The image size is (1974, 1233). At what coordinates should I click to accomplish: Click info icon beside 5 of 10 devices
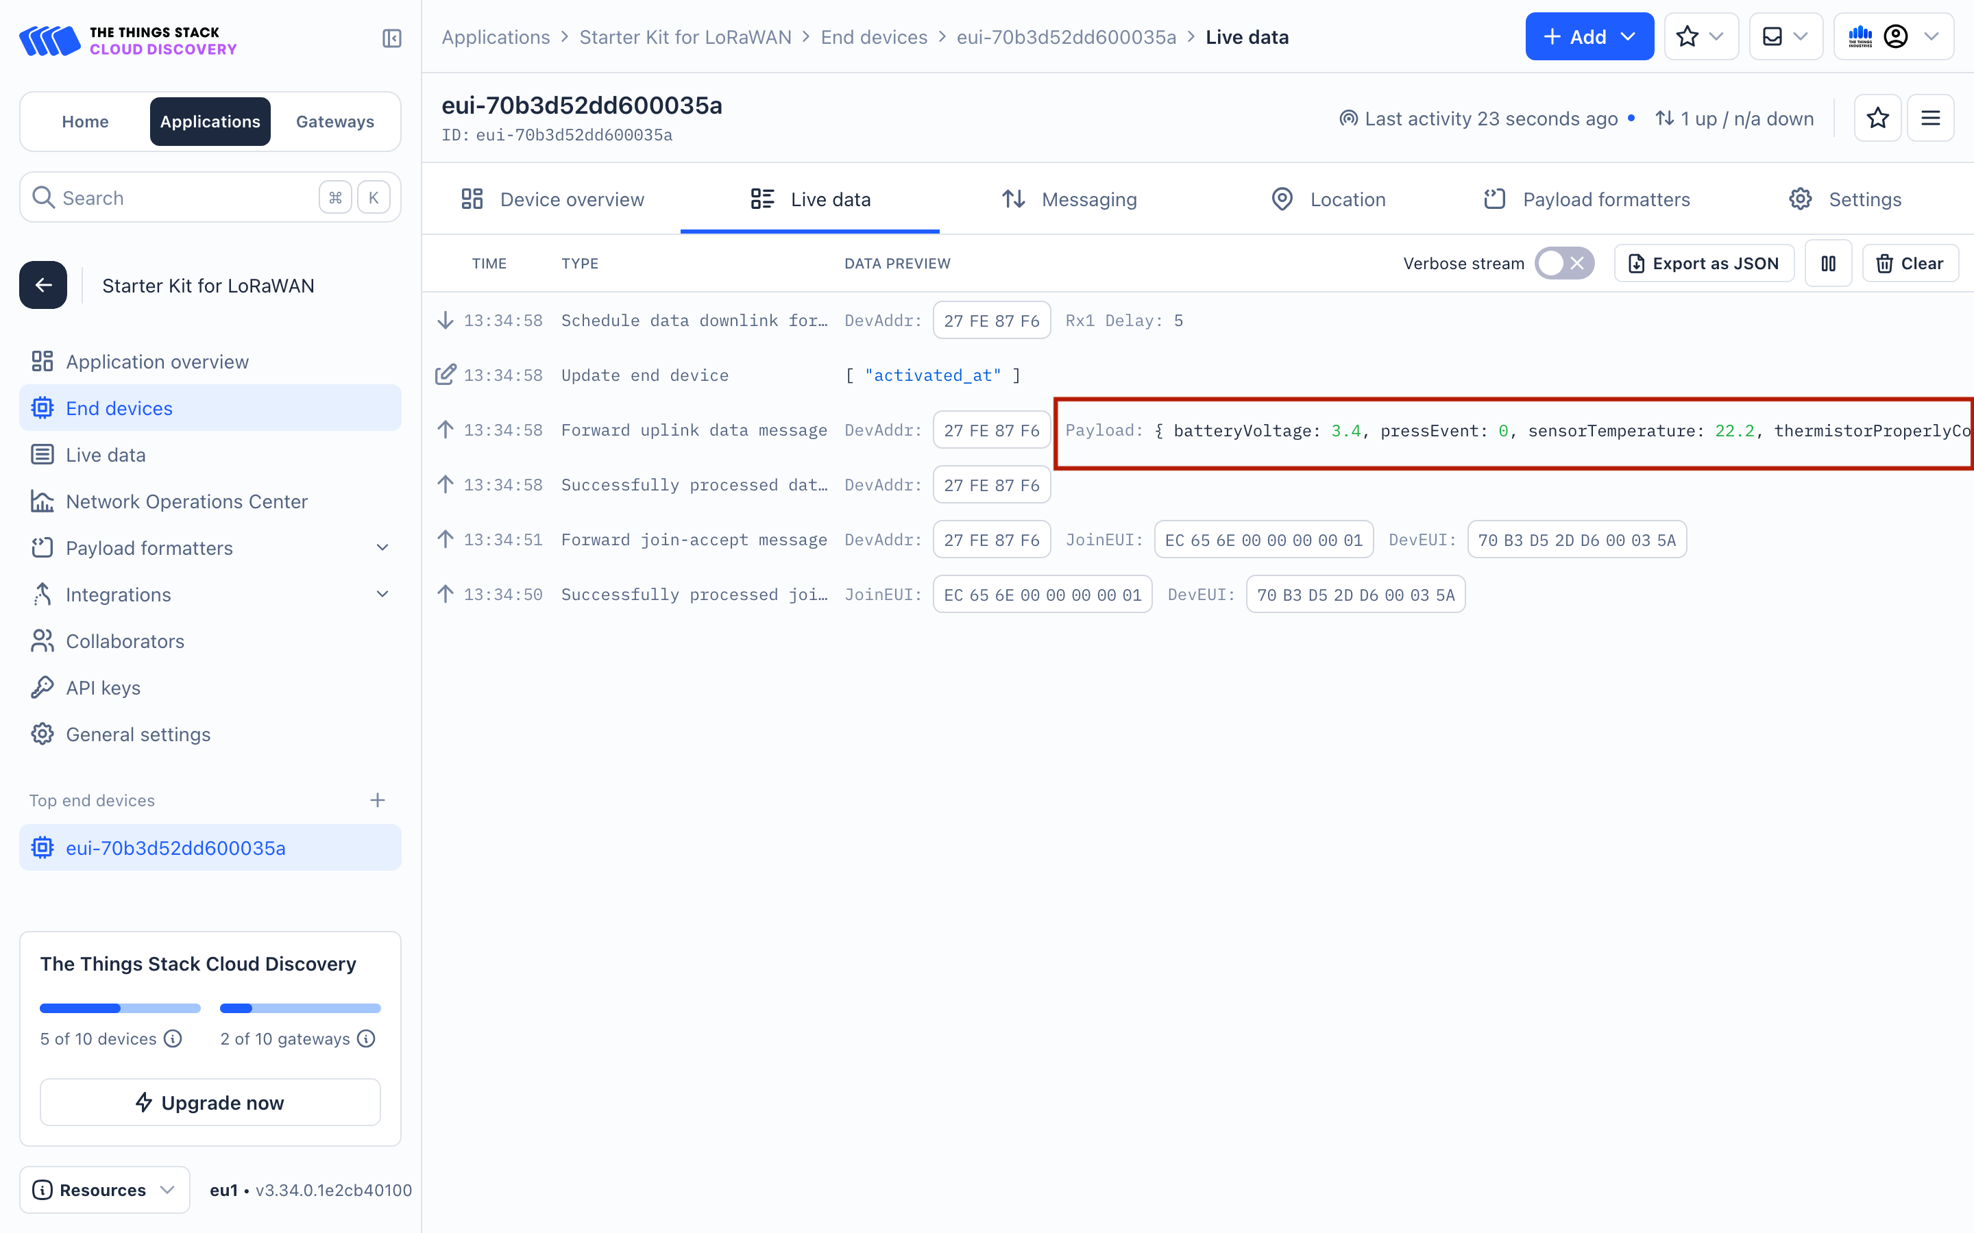(173, 1038)
